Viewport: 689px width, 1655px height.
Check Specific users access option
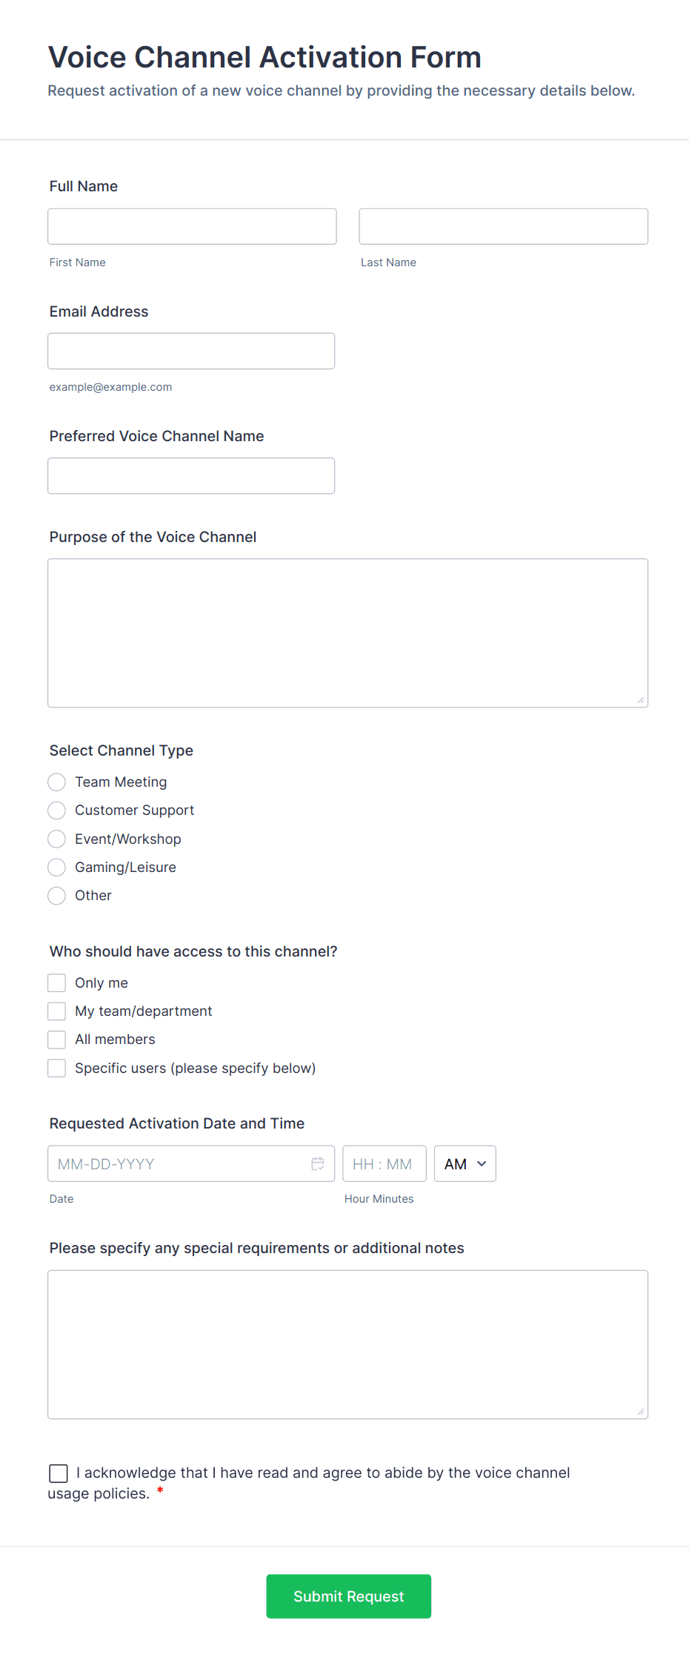click(x=57, y=1068)
